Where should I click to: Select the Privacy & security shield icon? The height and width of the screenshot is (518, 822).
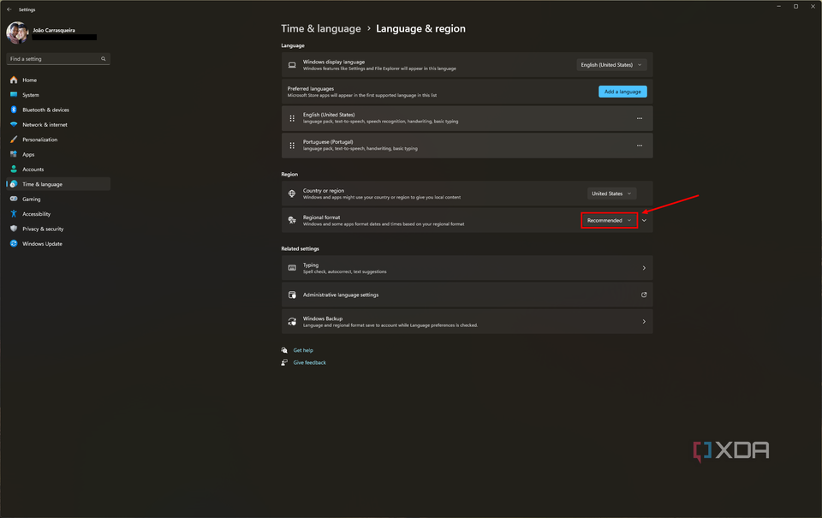pos(14,229)
